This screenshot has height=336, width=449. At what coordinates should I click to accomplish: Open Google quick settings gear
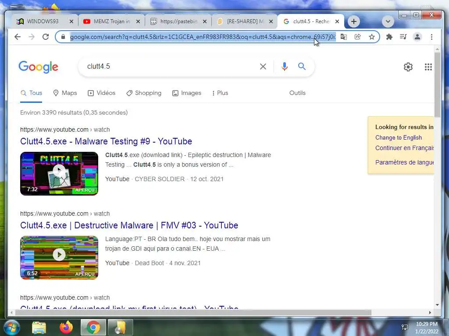(x=408, y=67)
